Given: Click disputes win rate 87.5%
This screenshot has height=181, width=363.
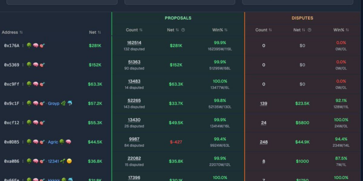Looking at the screenshot, I should point(341,158).
